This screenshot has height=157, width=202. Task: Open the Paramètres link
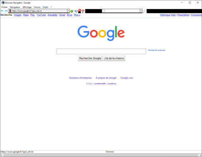183,15
